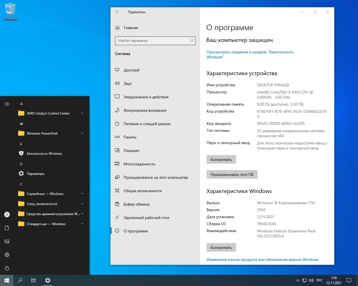The height and width of the screenshot is (286, 358).
Task: Open taskbar search magnifier
Action: [20, 280]
